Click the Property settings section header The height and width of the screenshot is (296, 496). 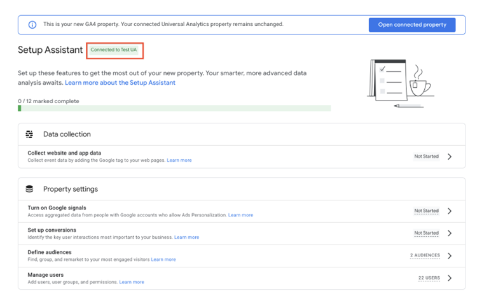(x=71, y=189)
